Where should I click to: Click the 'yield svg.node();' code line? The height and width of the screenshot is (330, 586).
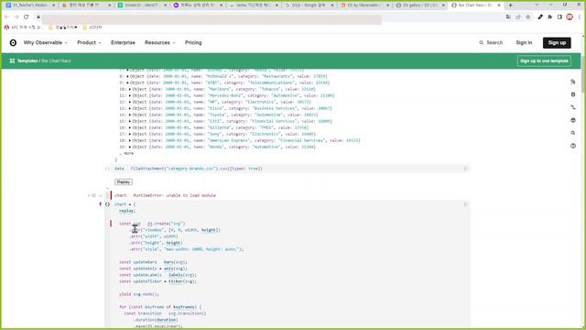point(139,294)
